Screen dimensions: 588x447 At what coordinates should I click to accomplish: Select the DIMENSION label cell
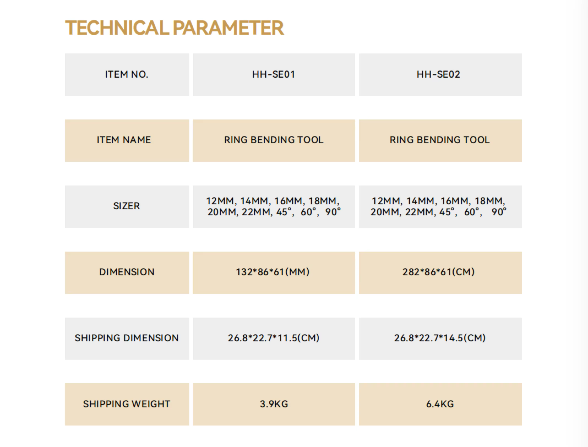click(127, 273)
